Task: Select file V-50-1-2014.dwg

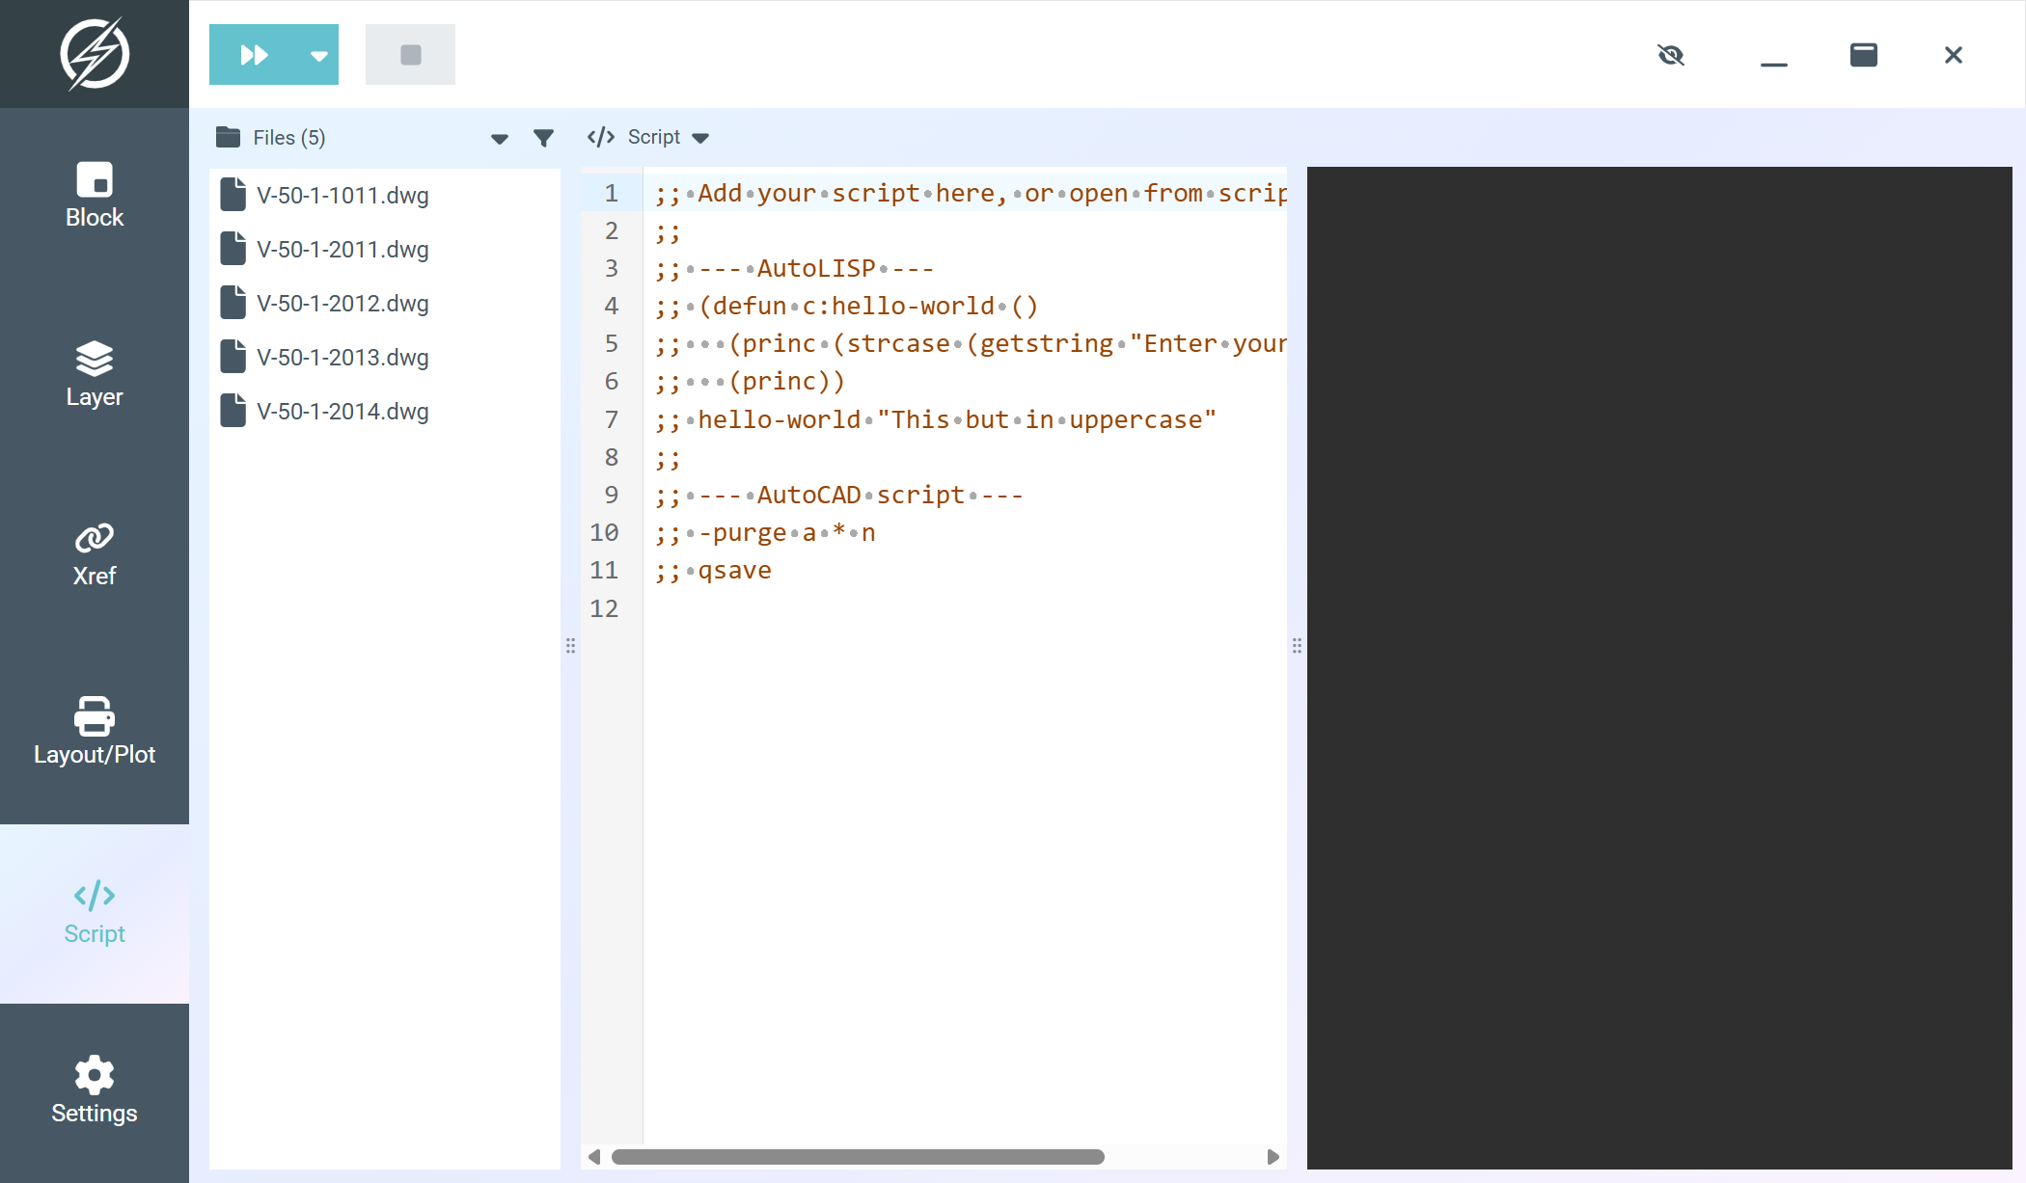Action: point(384,411)
